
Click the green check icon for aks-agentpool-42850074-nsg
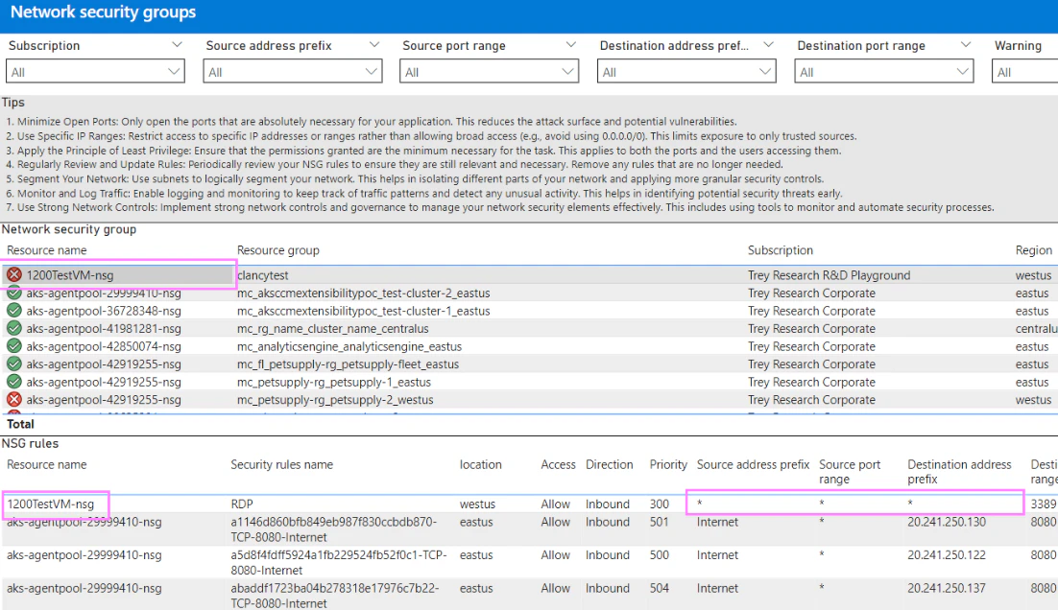(14, 346)
